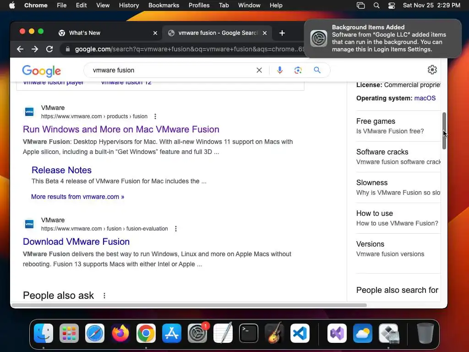Open Finder from the Dock
The height and width of the screenshot is (352, 469).
coord(44,333)
